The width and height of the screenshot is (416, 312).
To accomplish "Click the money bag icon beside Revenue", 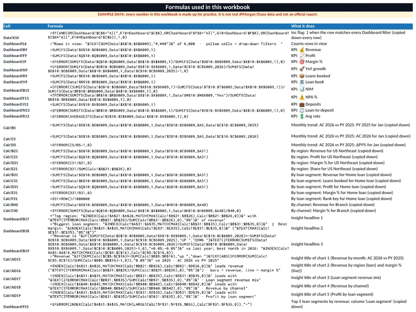I will (x=302, y=50).
